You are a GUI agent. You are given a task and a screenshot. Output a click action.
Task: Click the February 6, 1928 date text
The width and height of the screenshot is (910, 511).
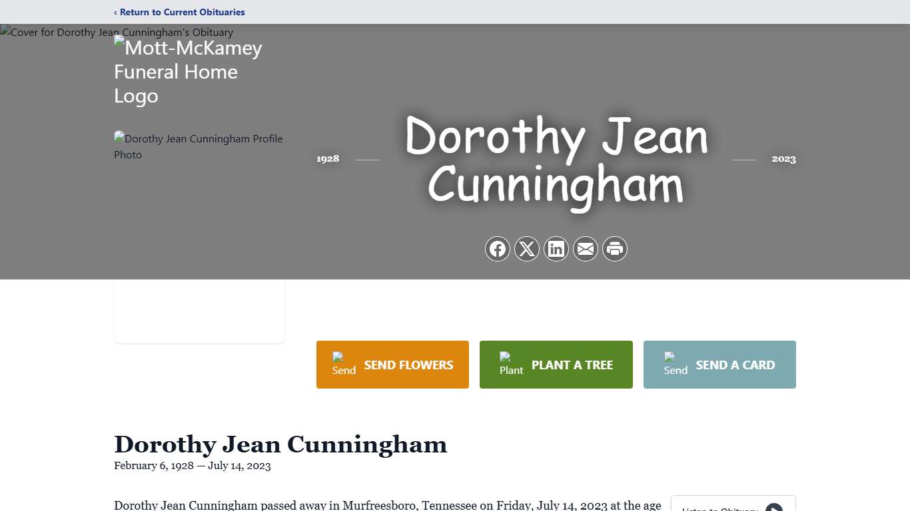point(153,466)
